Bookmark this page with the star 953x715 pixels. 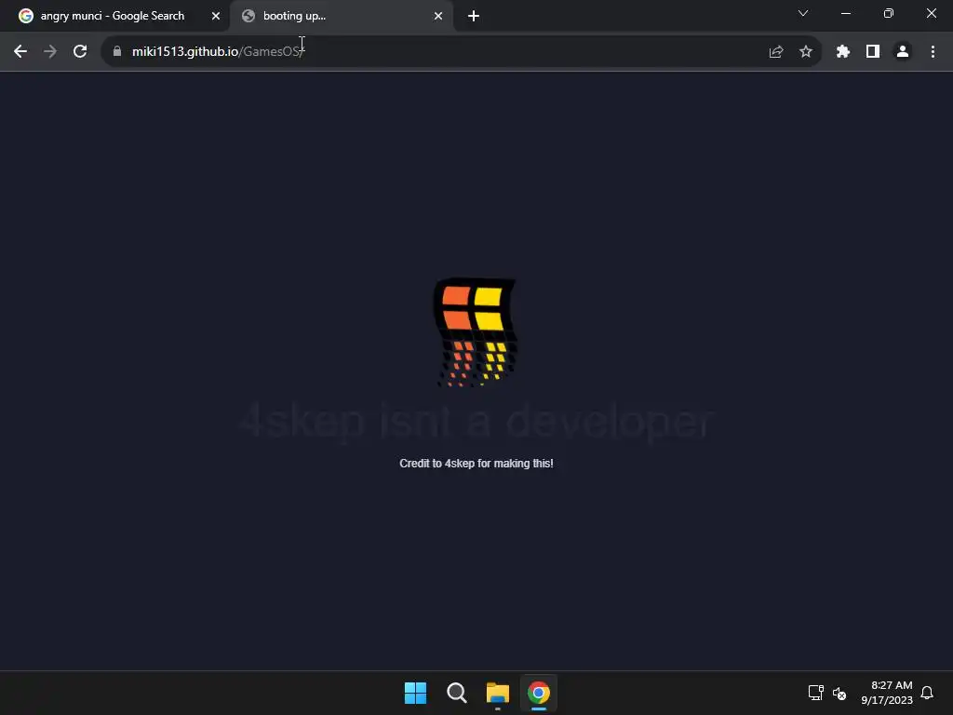click(x=806, y=52)
